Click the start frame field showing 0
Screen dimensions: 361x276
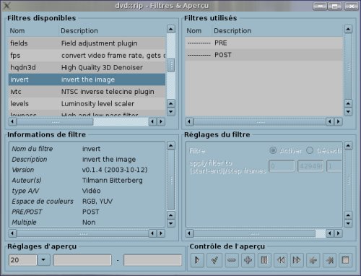282,166
